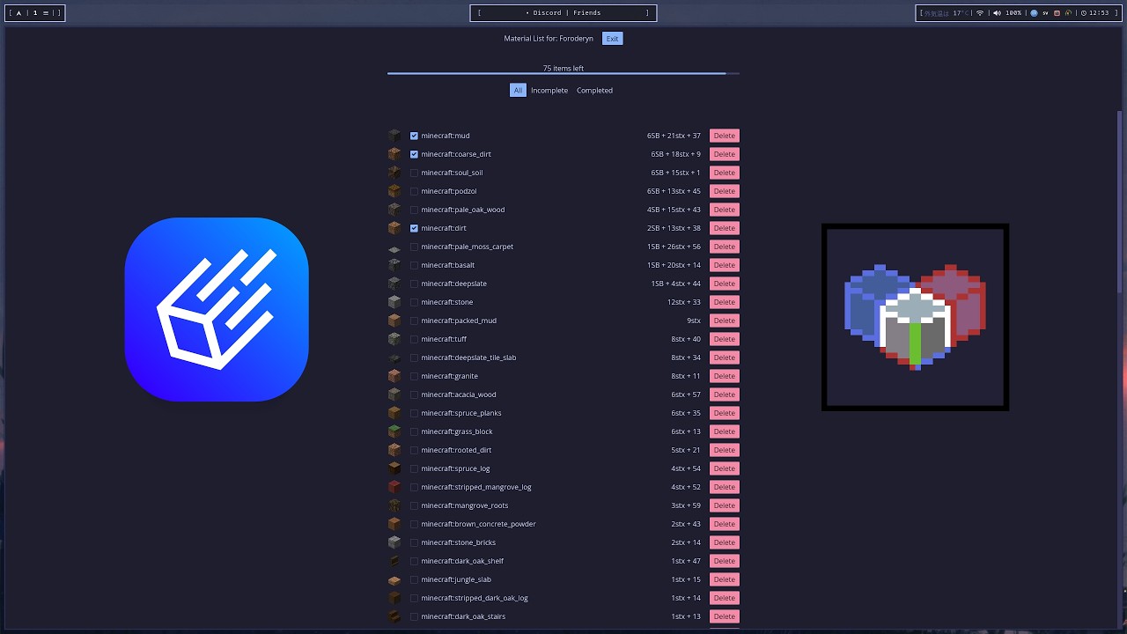Click the tuff block icon
This screenshot has width=1127, height=634.
[x=394, y=339]
